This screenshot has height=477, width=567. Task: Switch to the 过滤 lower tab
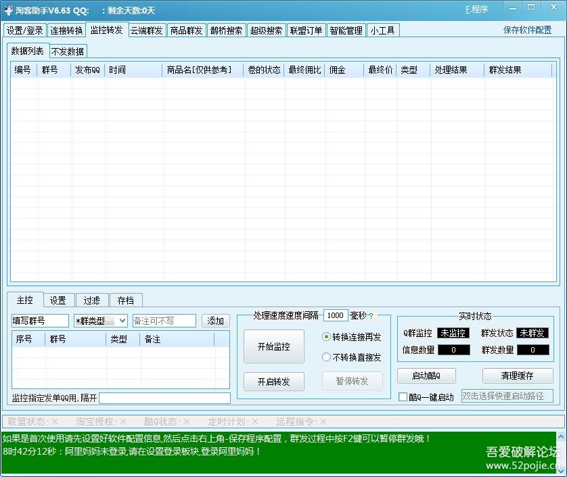pos(92,300)
